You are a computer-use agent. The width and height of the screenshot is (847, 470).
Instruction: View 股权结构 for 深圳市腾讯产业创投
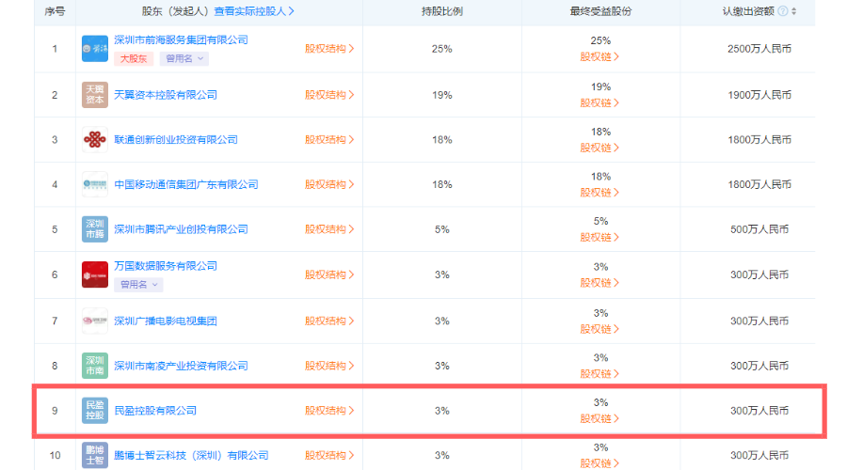[x=329, y=229]
